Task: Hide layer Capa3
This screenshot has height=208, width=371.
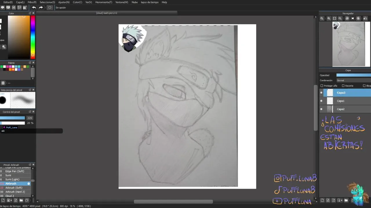Action: 321,93
